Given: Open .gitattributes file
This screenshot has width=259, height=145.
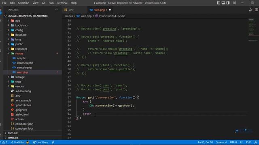Looking at the screenshot, I should click(x=23, y=105).
